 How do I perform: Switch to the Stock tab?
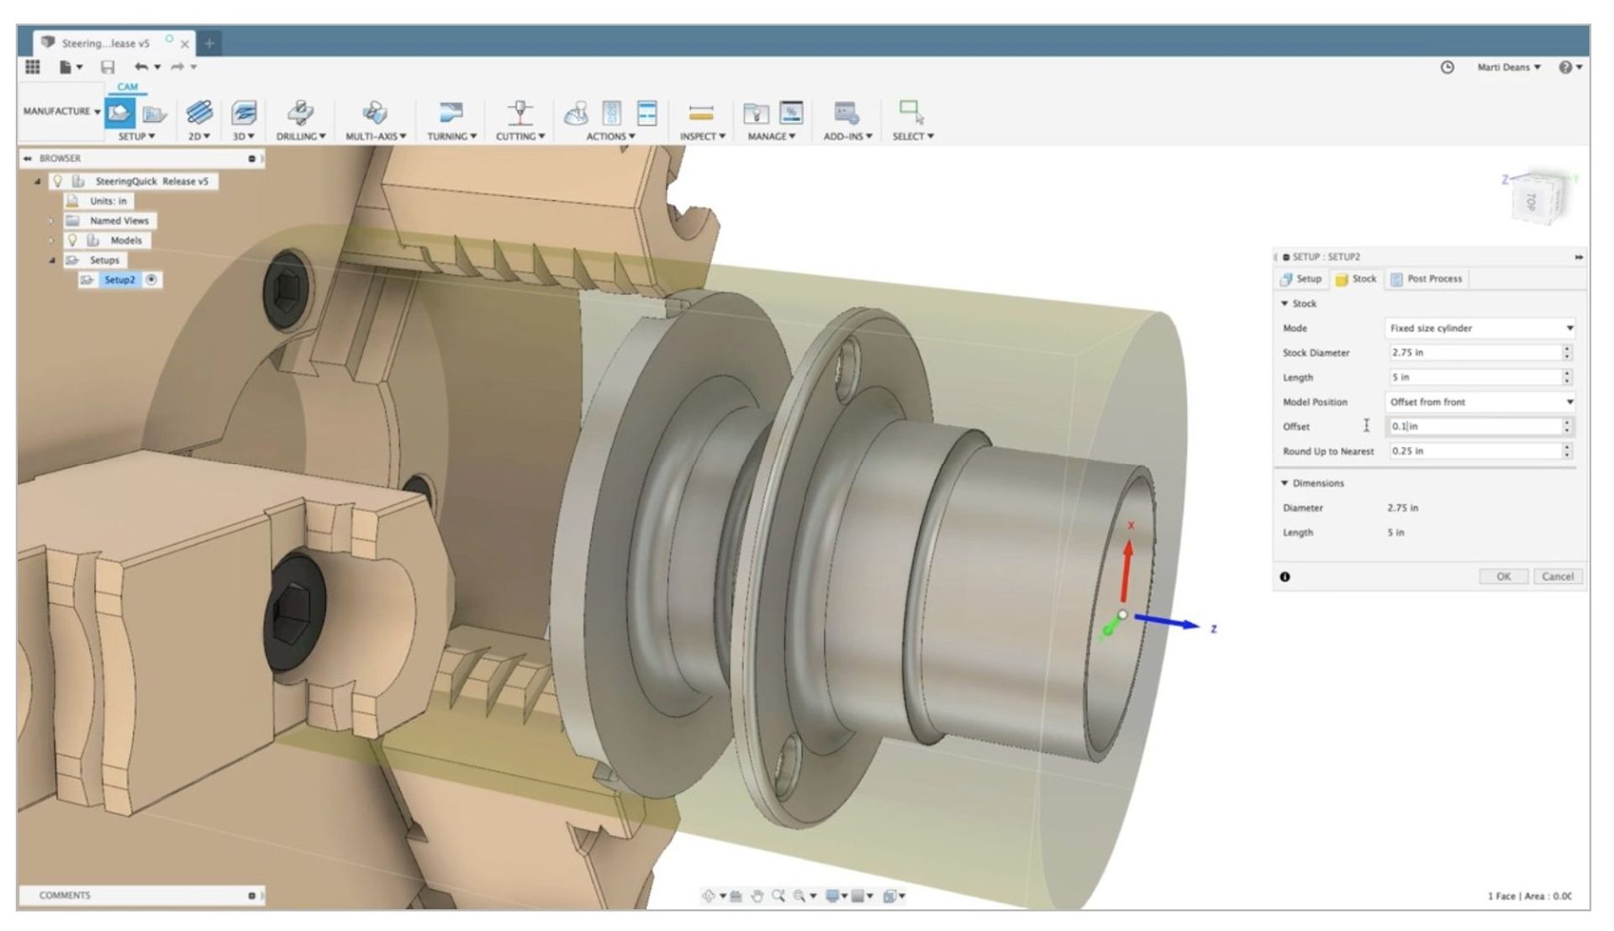coord(1356,279)
